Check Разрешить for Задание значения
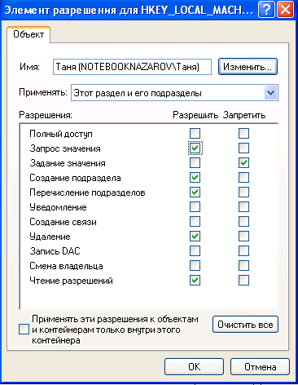This screenshot has width=298, height=385. coord(195,163)
